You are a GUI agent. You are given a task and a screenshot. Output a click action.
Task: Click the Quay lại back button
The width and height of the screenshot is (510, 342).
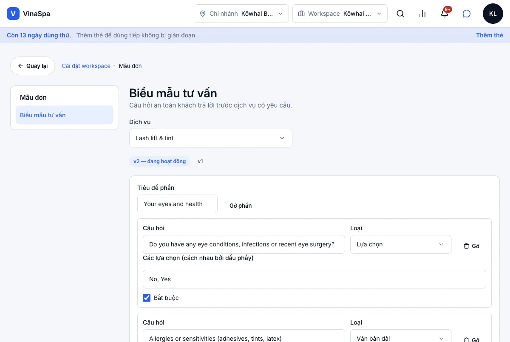[33, 66]
